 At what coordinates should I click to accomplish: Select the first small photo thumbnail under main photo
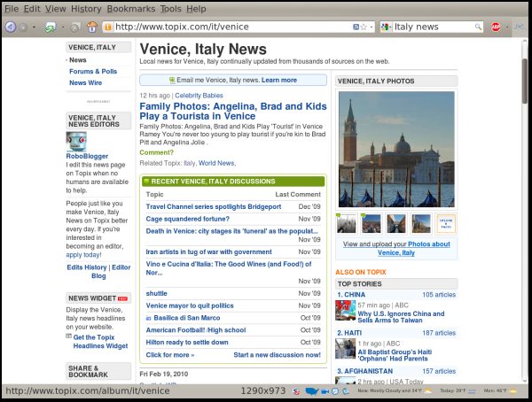click(x=347, y=224)
